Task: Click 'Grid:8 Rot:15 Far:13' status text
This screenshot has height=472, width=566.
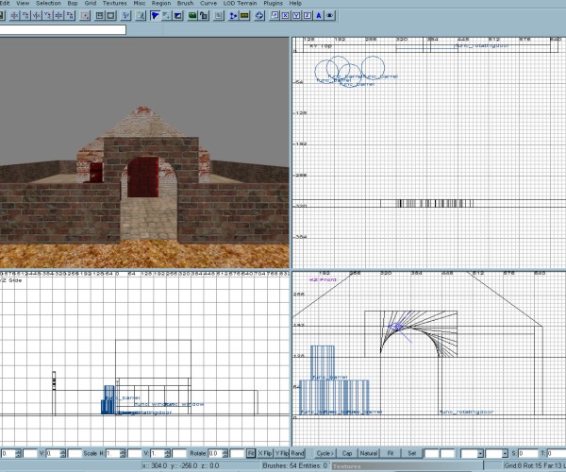Action: pyautogui.click(x=535, y=465)
